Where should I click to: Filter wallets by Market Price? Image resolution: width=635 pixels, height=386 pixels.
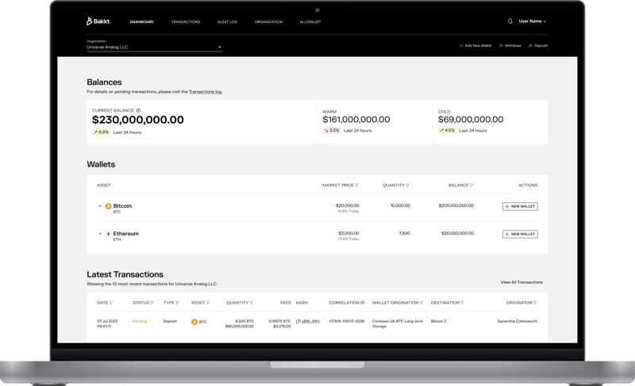[356, 185]
